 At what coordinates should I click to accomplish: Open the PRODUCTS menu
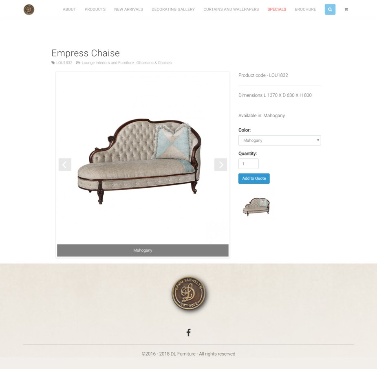[95, 9]
